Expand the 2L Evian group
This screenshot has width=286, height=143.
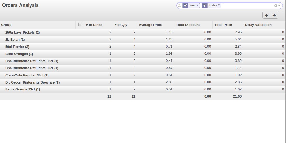pos(15,40)
